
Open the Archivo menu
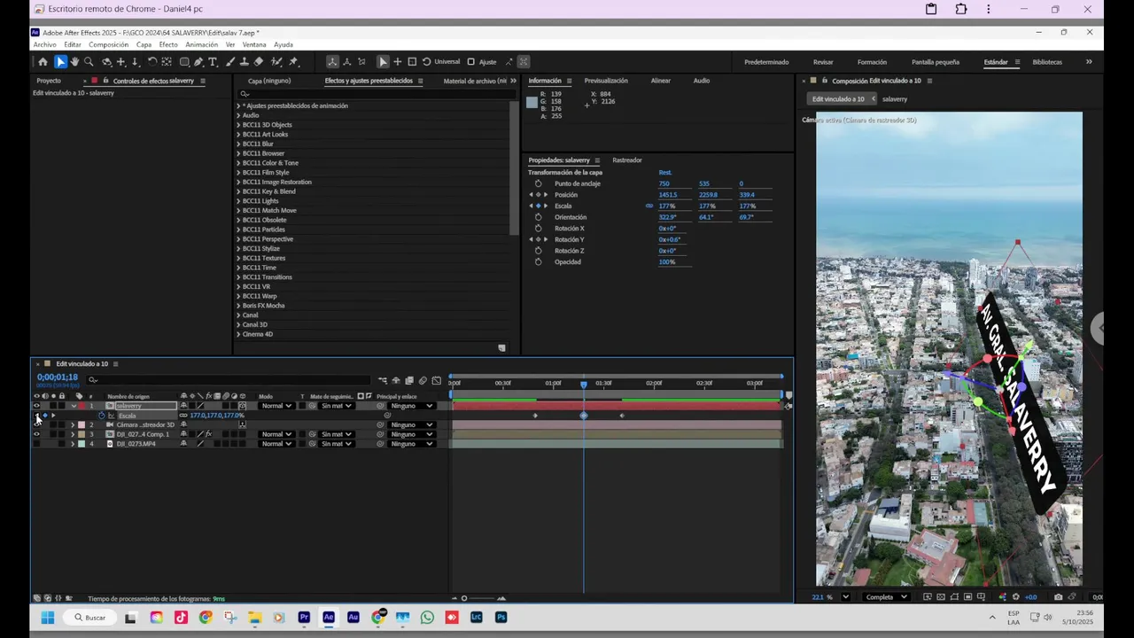[44, 44]
